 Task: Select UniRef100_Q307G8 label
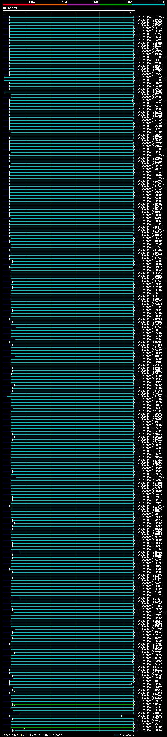pyautogui.click(x=150, y=339)
